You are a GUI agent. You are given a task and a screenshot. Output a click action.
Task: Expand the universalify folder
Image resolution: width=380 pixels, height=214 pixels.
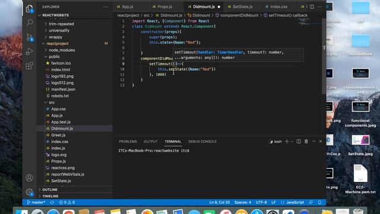click(x=59, y=30)
